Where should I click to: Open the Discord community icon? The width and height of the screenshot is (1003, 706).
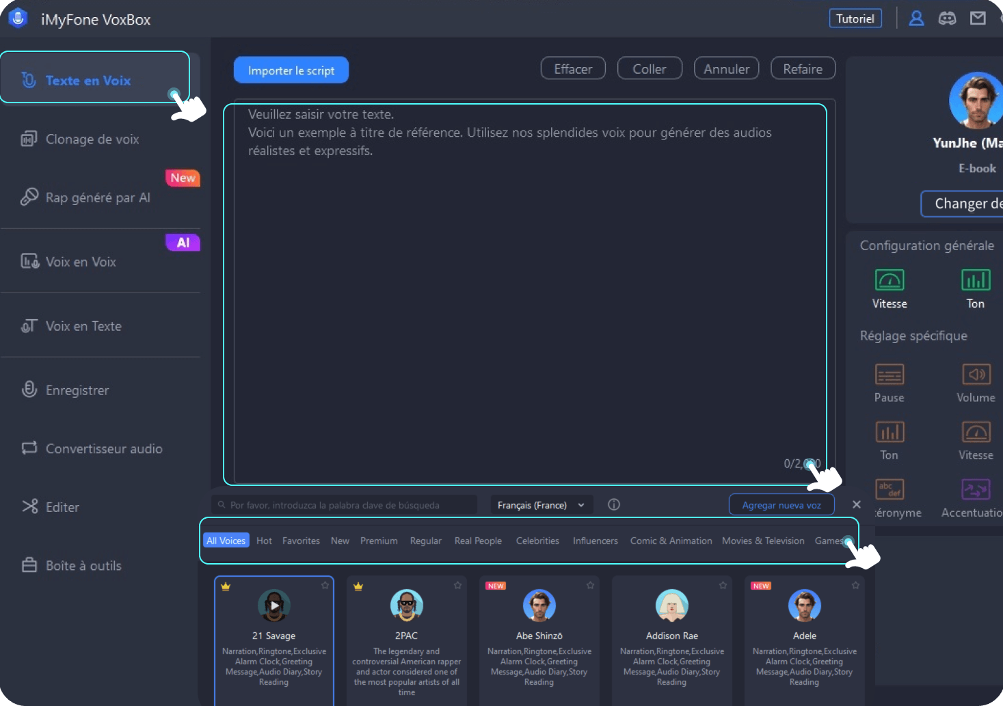tap(947, 18)
